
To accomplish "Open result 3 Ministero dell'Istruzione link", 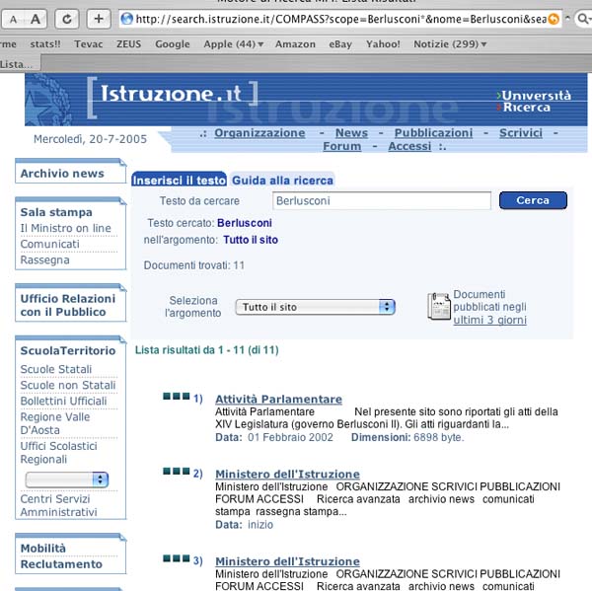I will pyautogui.click(x=287, y=561).
